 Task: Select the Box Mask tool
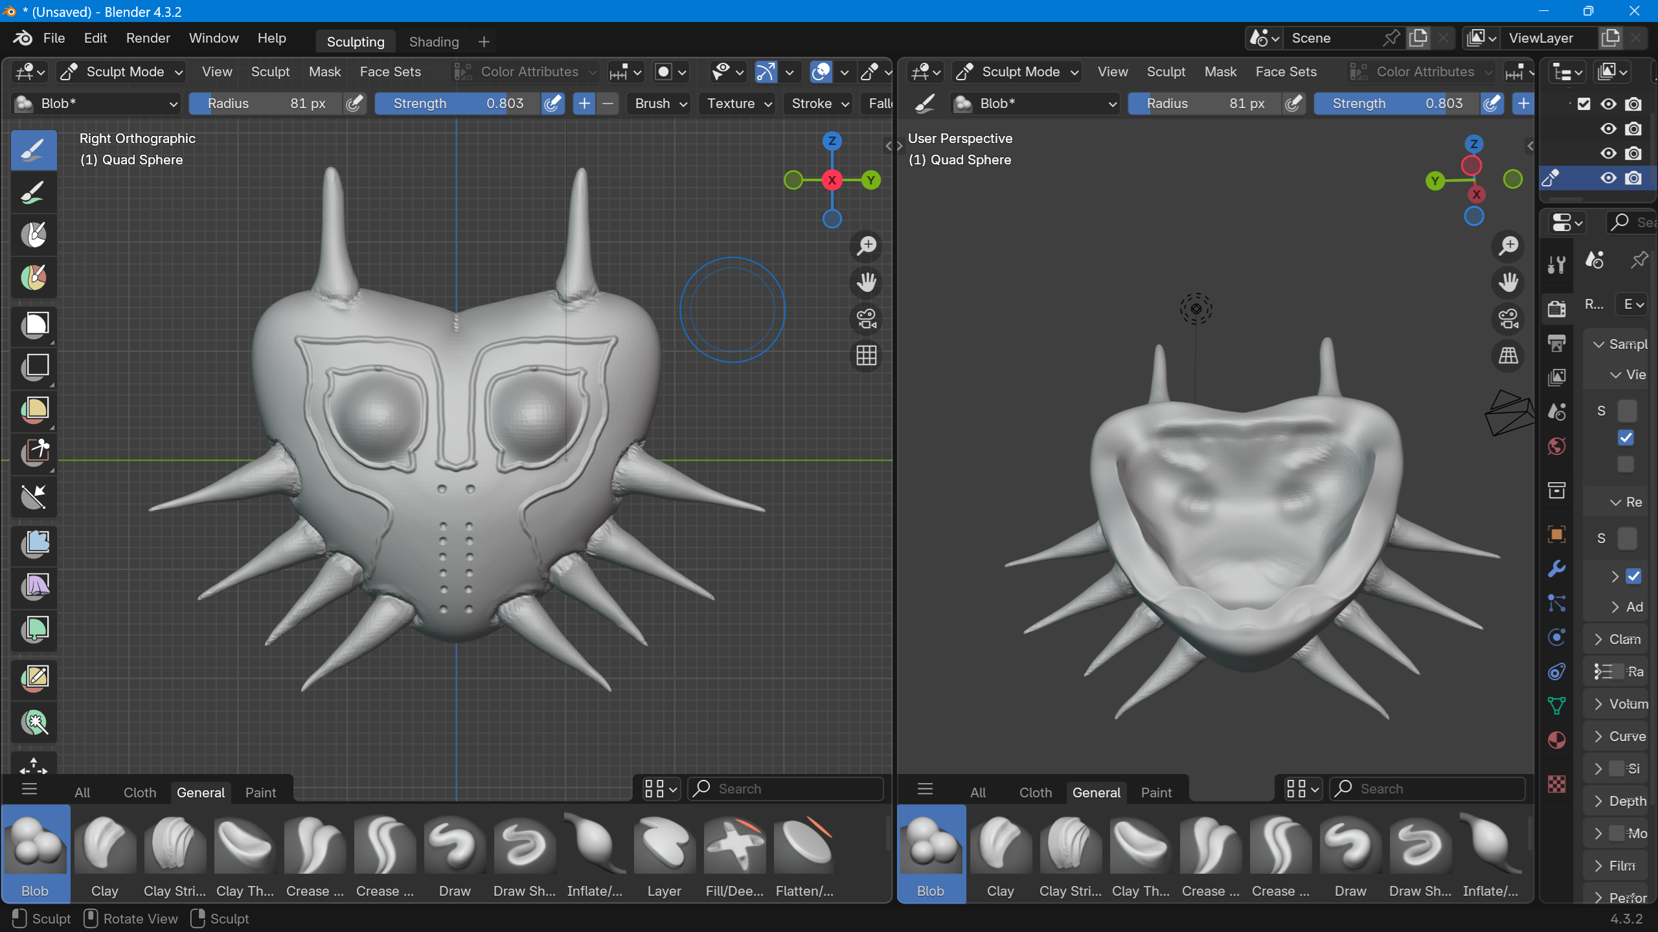point(34,325)
